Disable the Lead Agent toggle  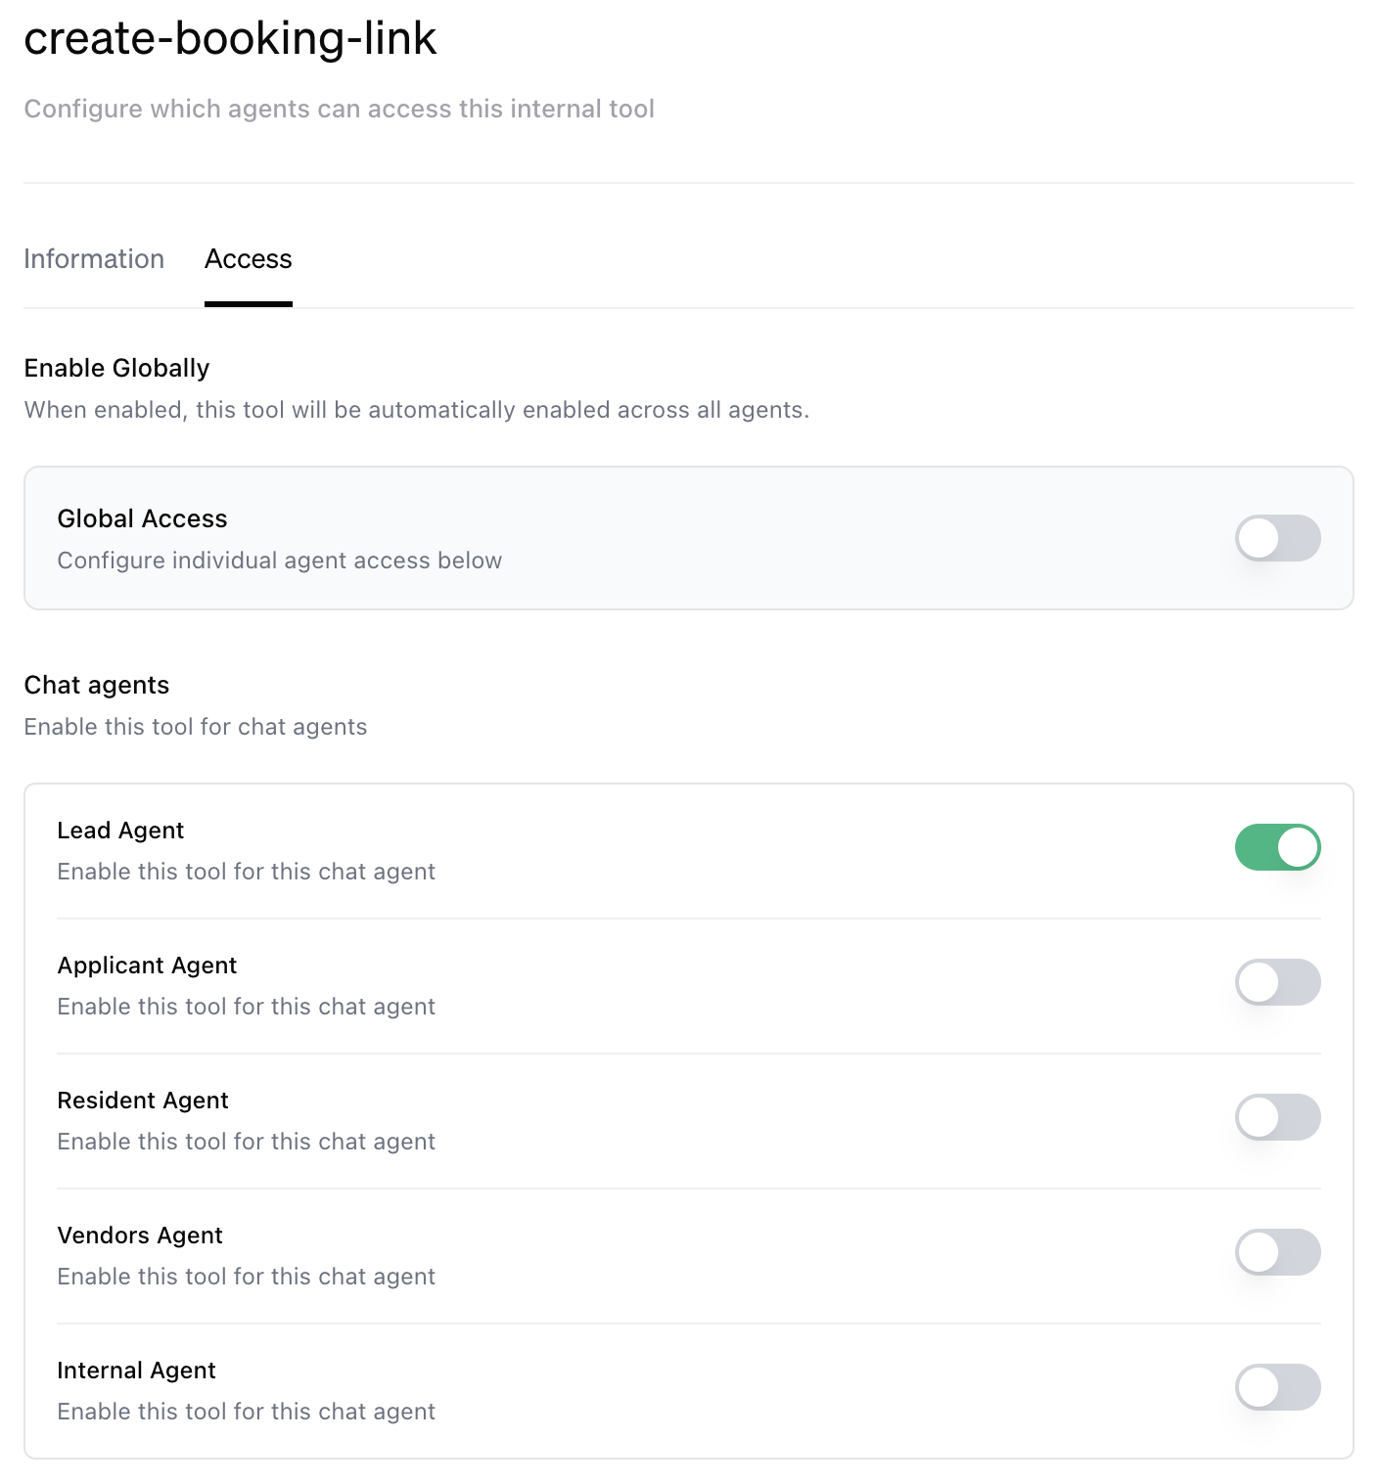click(1277, 847)
